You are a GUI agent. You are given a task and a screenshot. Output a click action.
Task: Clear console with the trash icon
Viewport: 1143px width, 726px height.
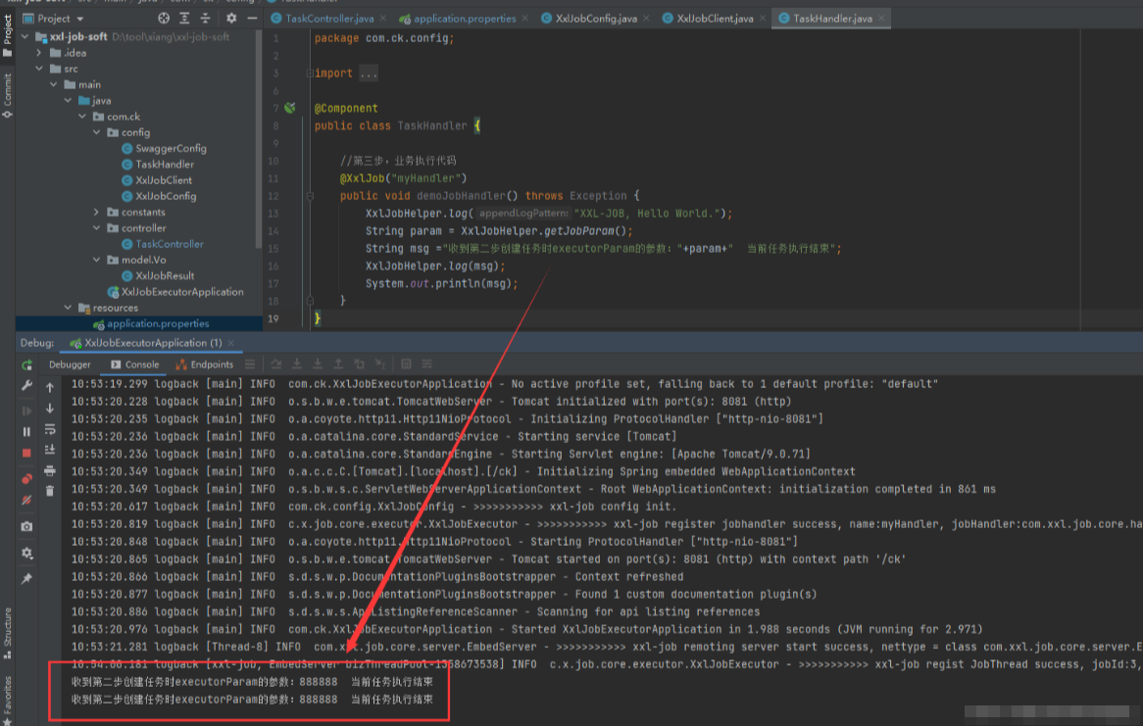(50, 491)
